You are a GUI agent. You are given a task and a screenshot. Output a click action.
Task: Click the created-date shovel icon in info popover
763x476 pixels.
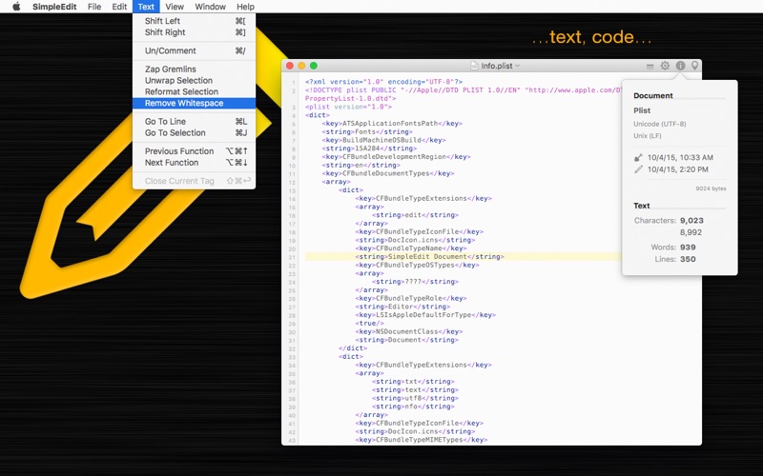click(638, 157)
